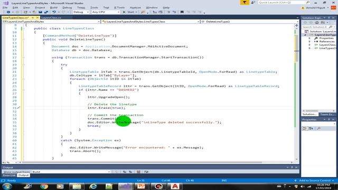The width and height of the screenshot is (338, 190).
Task: Click the Arnold Higuit account name
Action: coord(315,8)
